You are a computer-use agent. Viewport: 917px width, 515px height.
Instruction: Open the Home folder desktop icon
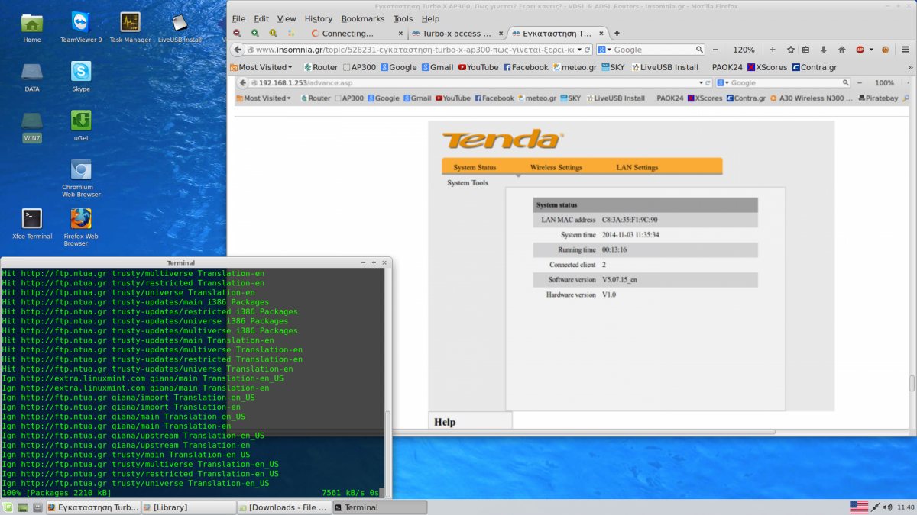32,28
